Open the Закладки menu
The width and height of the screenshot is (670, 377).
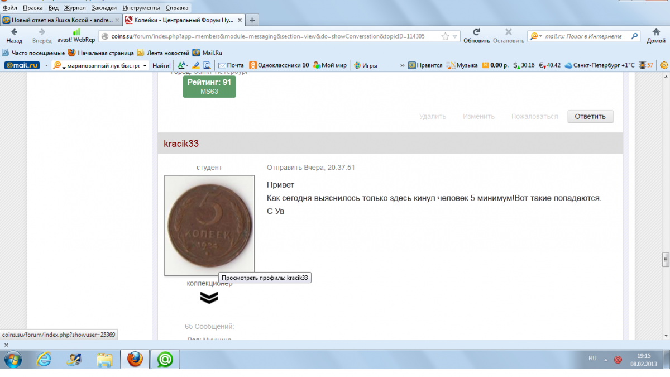pos(104,8)
